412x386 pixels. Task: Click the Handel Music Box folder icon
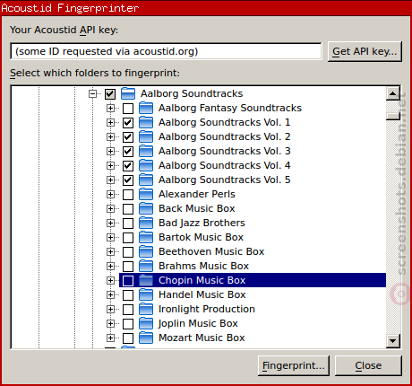tap(146, 294)
